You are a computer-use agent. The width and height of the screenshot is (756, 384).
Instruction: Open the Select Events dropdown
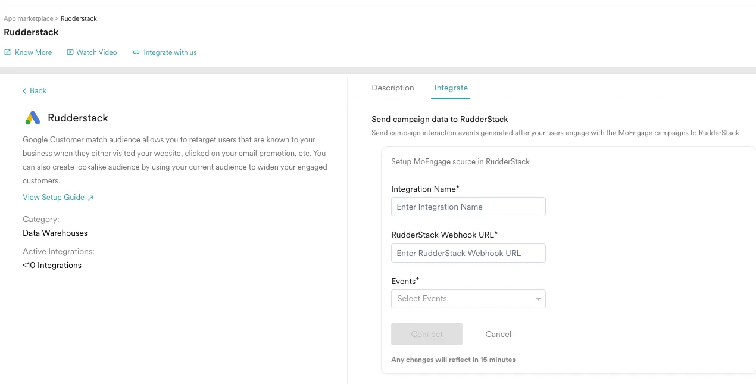pyautogui.click(x=468, y=299)
